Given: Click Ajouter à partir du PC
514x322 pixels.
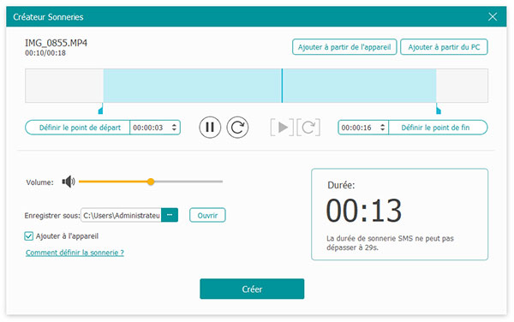Looking at the screenshot, I should pyautogui.click(x=444, y=47).
